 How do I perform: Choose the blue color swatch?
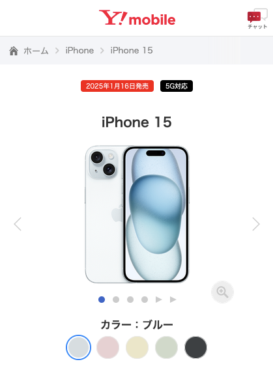click(x=78, y=347)
